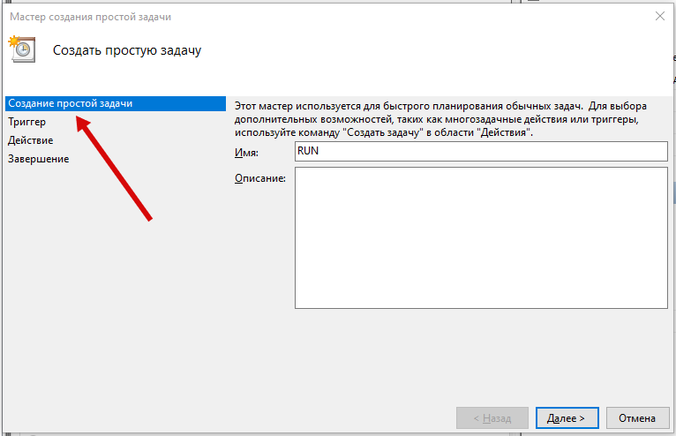The width and height of the screenshot is (676, 436).
Task: Click the task wizard clock icon
Action: pyautogui.click(x=21, y=49)
